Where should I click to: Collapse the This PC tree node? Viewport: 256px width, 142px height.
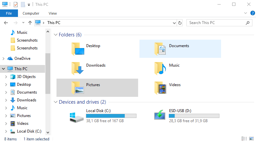pyautogui.click(x=3, y=69)
